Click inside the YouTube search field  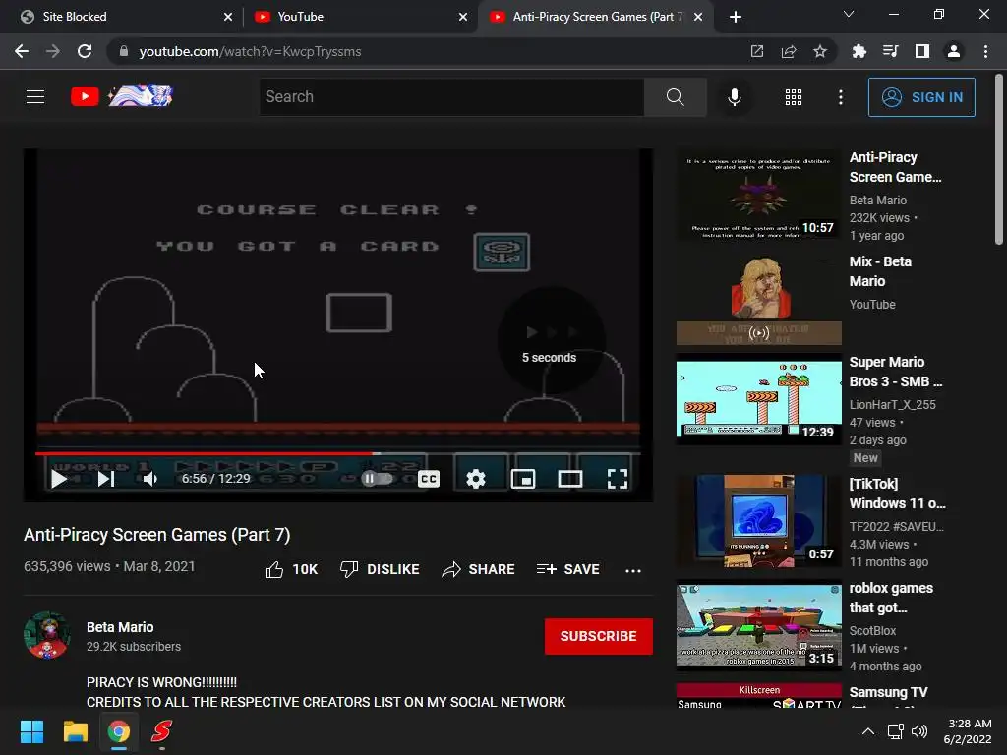[x=452, y=97]
